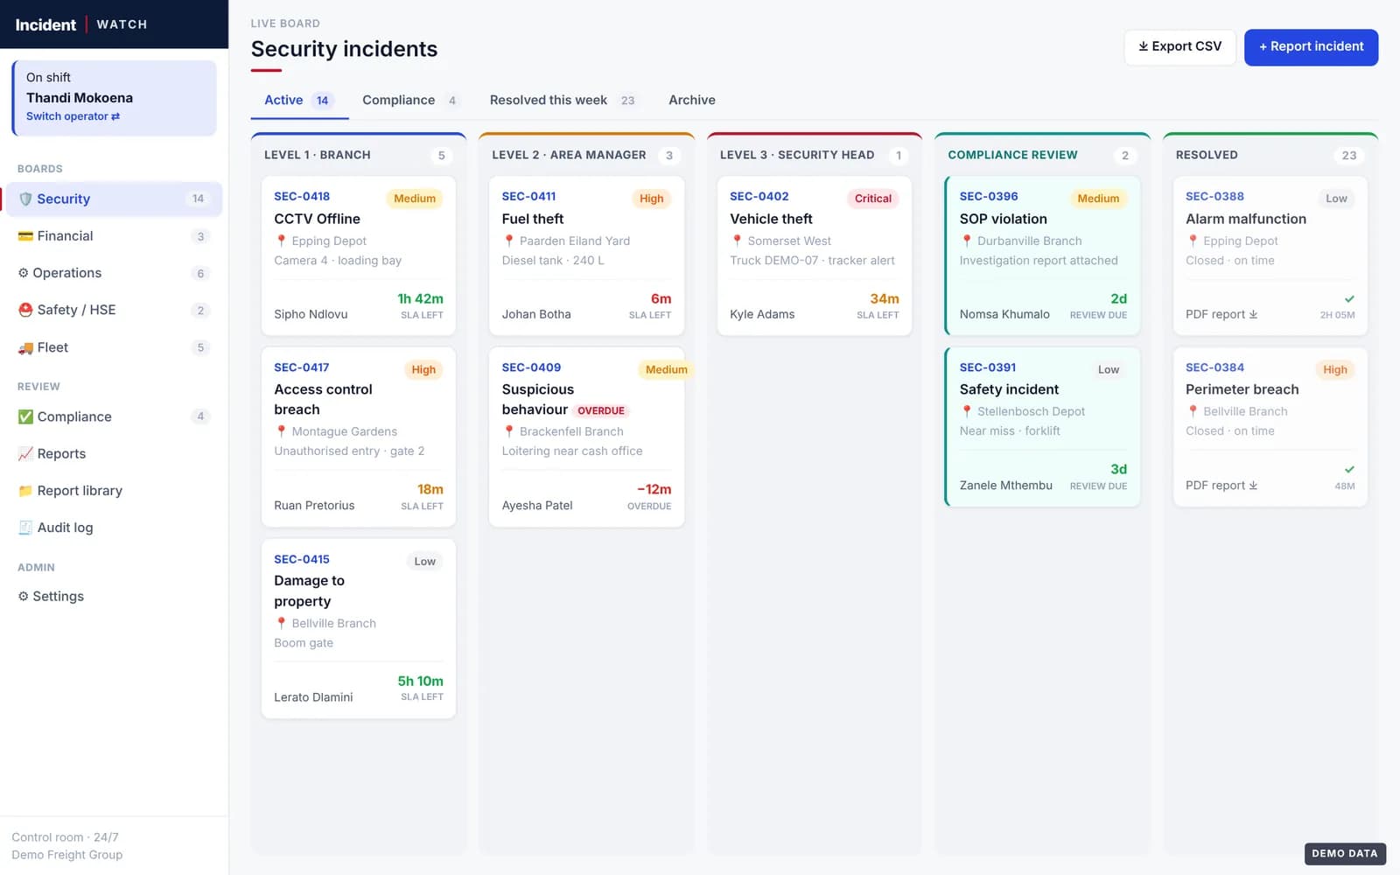The width and height of the screenshot is (1400, 875).
Task: Click the 18m SLA left timer
Action: point(430,489)
